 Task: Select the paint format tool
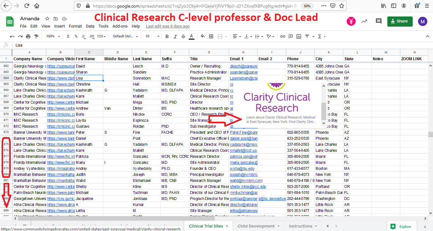coord(36,36)
